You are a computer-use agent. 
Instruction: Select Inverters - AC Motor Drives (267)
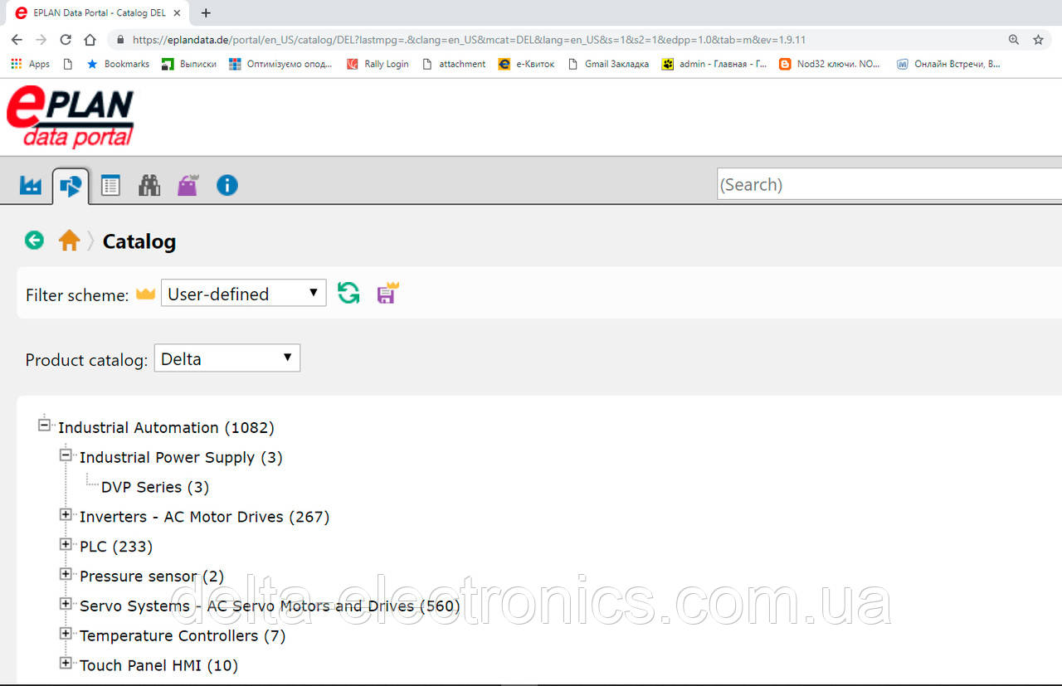204,517
